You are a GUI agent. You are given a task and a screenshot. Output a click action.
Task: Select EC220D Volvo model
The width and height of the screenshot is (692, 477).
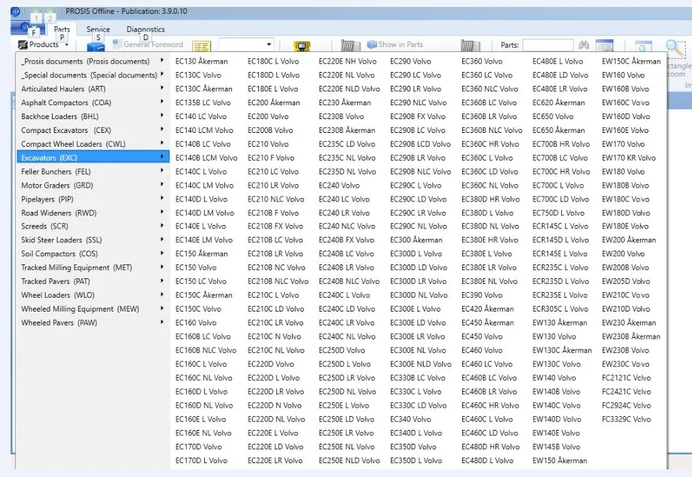[x=271, y=364]
